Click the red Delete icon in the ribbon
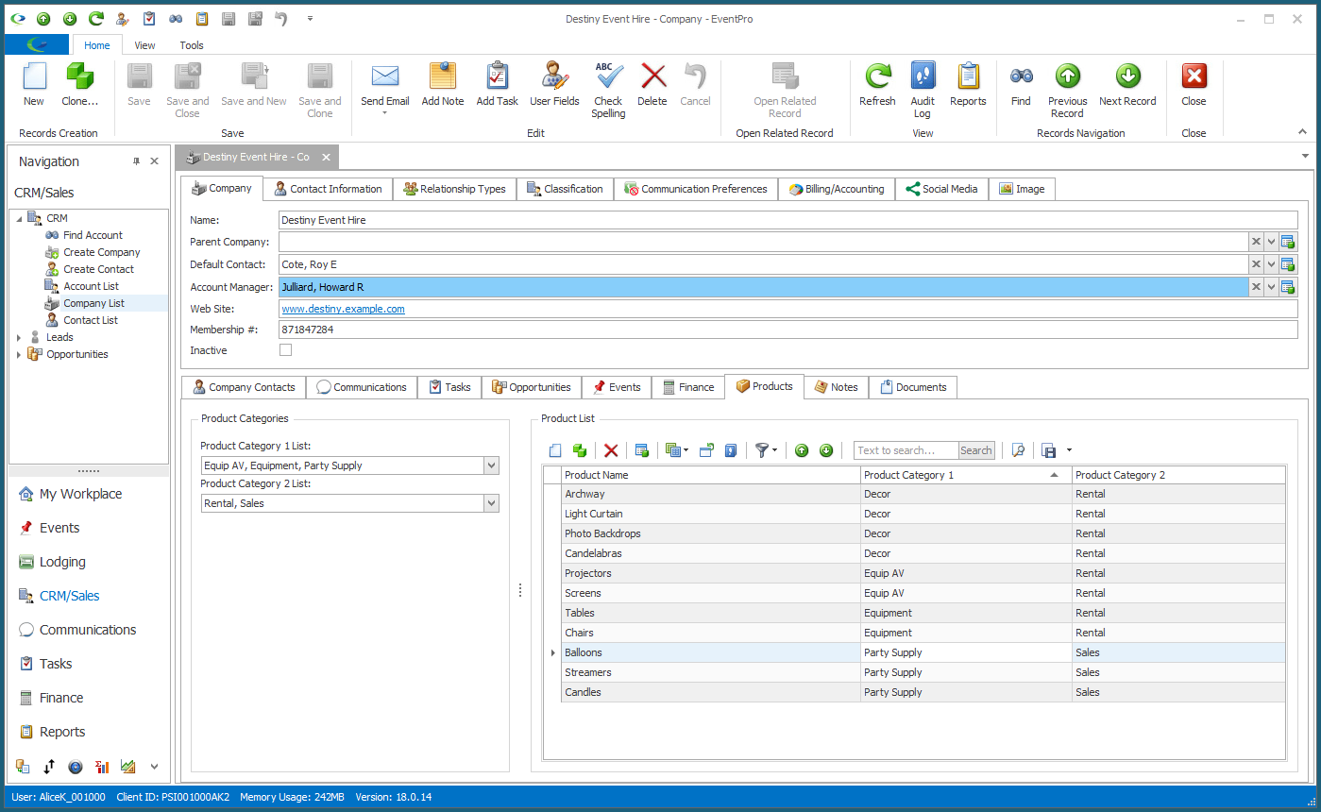This screenshot has height=812, width=1321. (652, 76)
